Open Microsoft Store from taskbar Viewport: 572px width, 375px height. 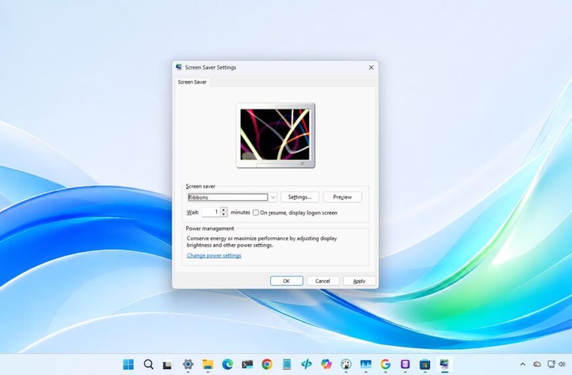[425, 364]
